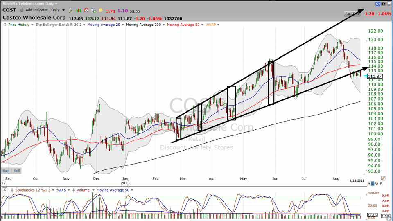Open the gray T dropdown icon
This screenshot has width=393, height=221.
click(x=384, y=4)
